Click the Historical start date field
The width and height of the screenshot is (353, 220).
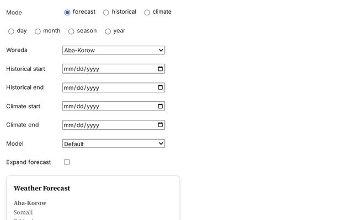coord(105,69)
